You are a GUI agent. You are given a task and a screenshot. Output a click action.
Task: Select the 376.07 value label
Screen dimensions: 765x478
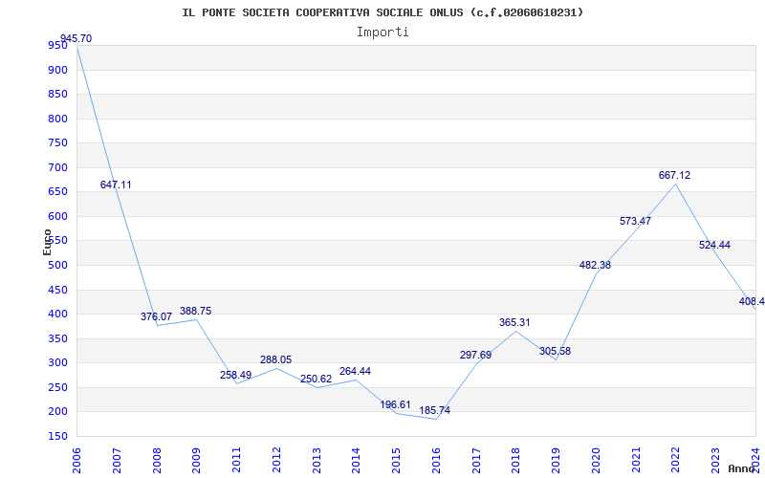[x=156, y=316]
